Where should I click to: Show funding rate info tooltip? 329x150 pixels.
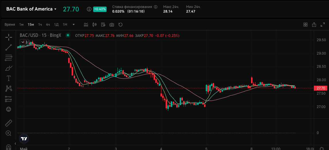156,7
